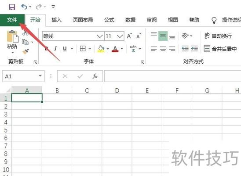Switch to the 审阅 (Review) tab
Image resolution: width=241 pixels, height=176 pixels.
click(x=152, y=20)
